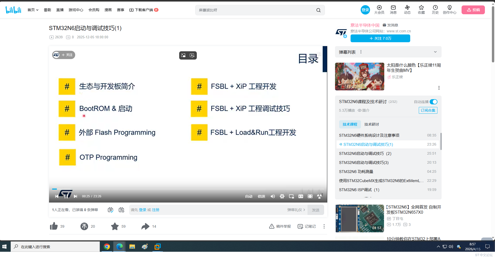
Task: Open the 首页 dropdown menu
Action: coord(33,10)
